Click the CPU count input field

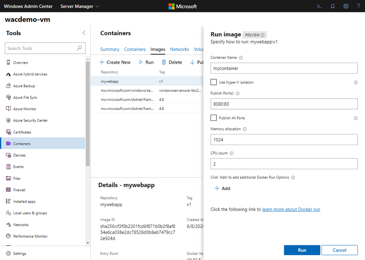pyautogui.click(x=284, y=164)
